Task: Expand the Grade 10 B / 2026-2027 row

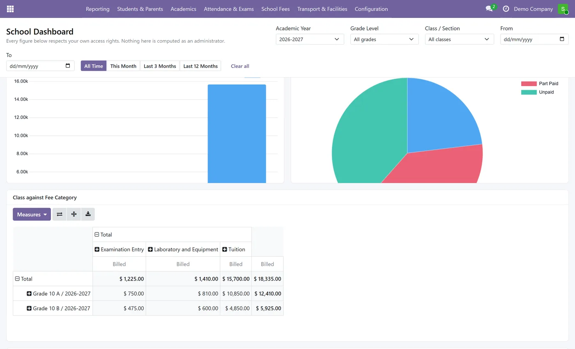Action: pos(29,308)
